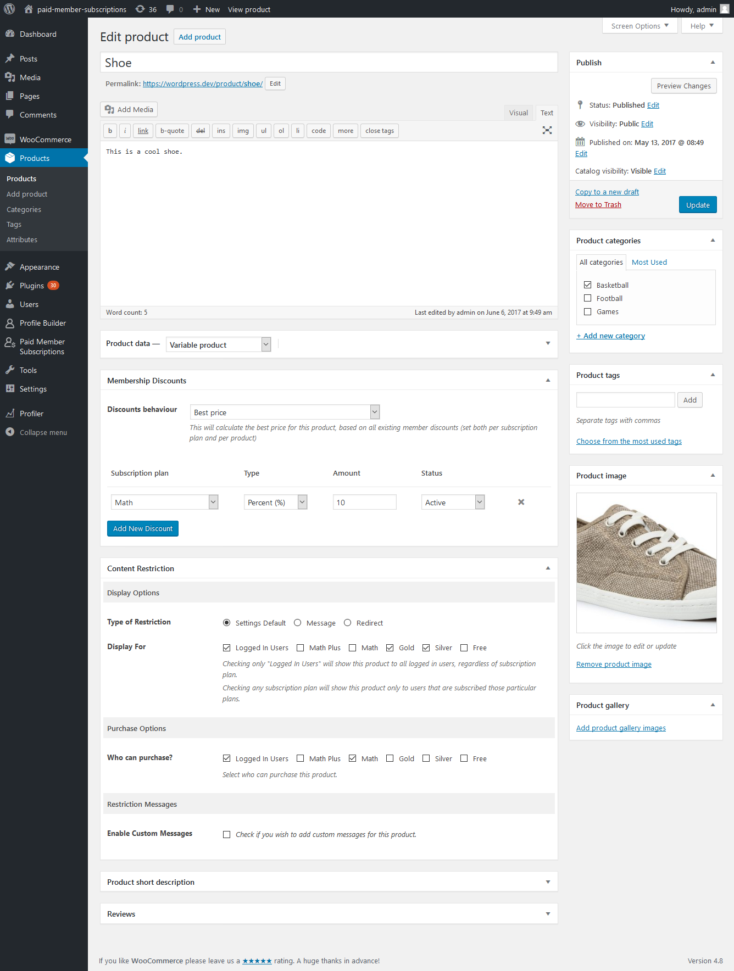The image size is (734, 971).
Task: Click the WordPress logo in admin bar
Action: click(9, 9)
